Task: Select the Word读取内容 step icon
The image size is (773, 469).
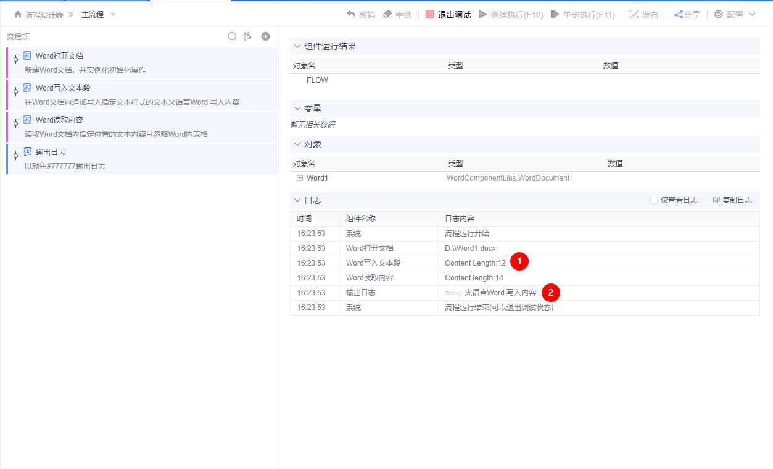Action: click(x=27, y=120)
